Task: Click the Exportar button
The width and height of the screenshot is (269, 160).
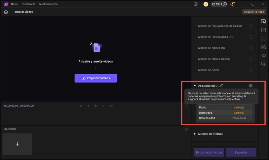Action: click(241, 152)
